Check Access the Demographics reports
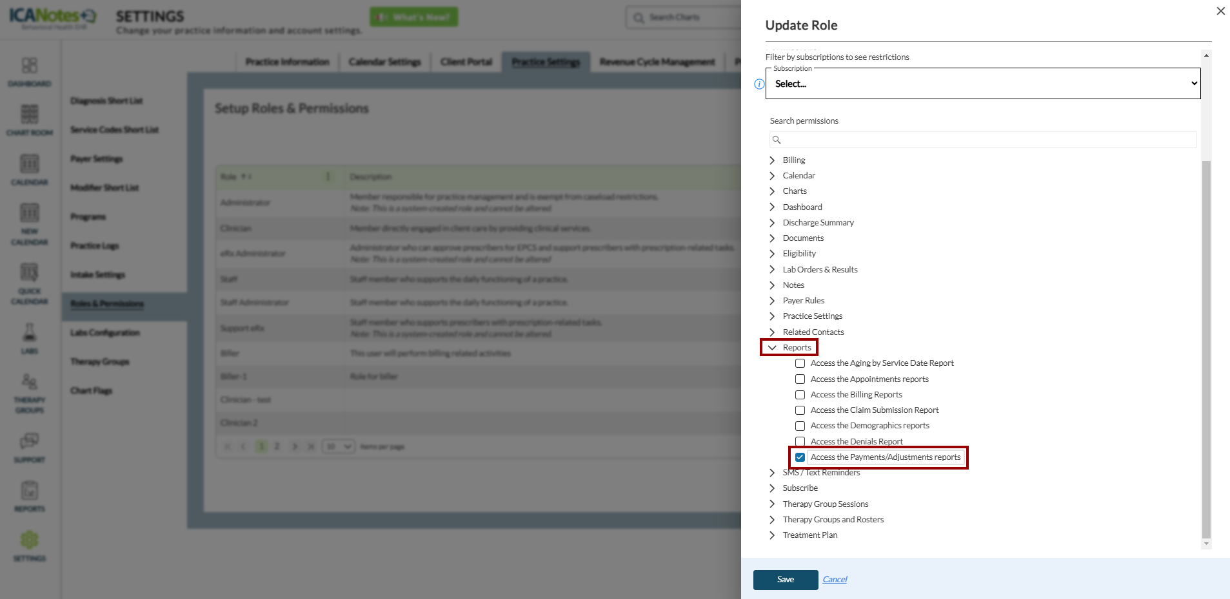1230x599 pixels. click(x=800, y=426)
